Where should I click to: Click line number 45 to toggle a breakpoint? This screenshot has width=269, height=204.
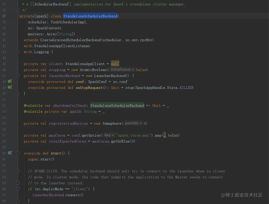point(4,64)
